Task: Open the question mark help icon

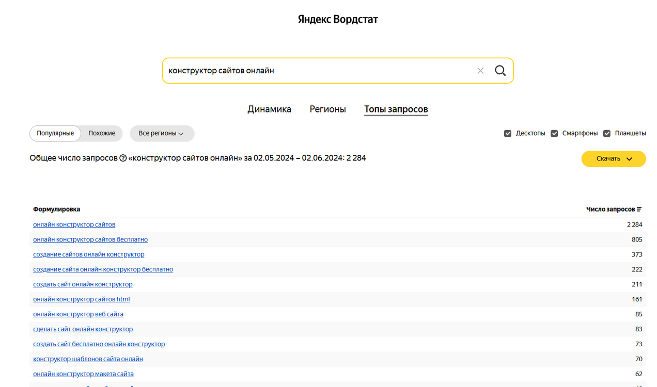Action: 123,158
